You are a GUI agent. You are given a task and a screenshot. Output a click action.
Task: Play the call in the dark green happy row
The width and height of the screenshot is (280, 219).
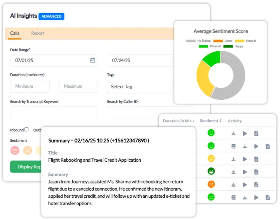[x=245, y=172]
